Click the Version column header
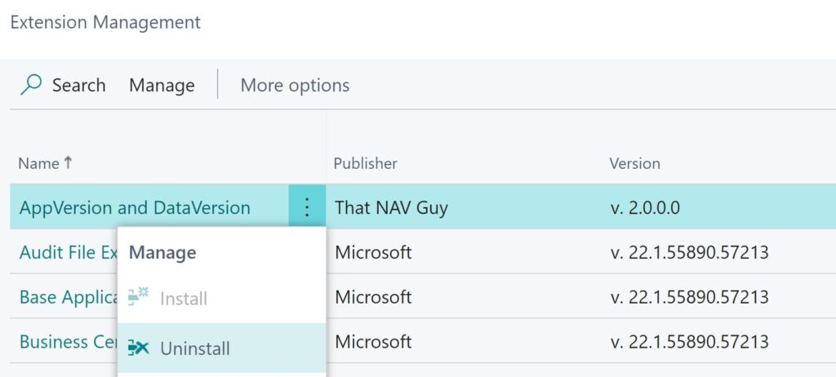Screen dimensions: 836x377 point(634,163)
